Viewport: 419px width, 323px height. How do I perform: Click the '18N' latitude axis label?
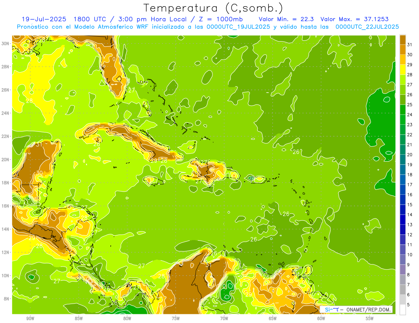[6, 183]
